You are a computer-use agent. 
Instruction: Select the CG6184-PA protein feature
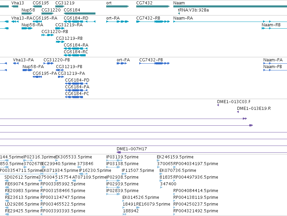[x=76, y=90]
